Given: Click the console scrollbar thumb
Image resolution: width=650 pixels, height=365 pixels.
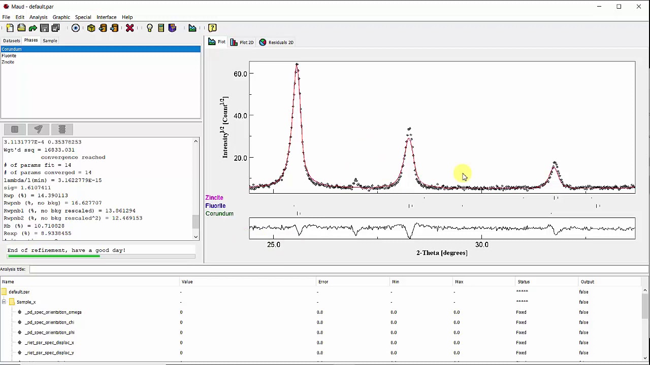Looking at the screenshot, I should click(x=196, y=222).
